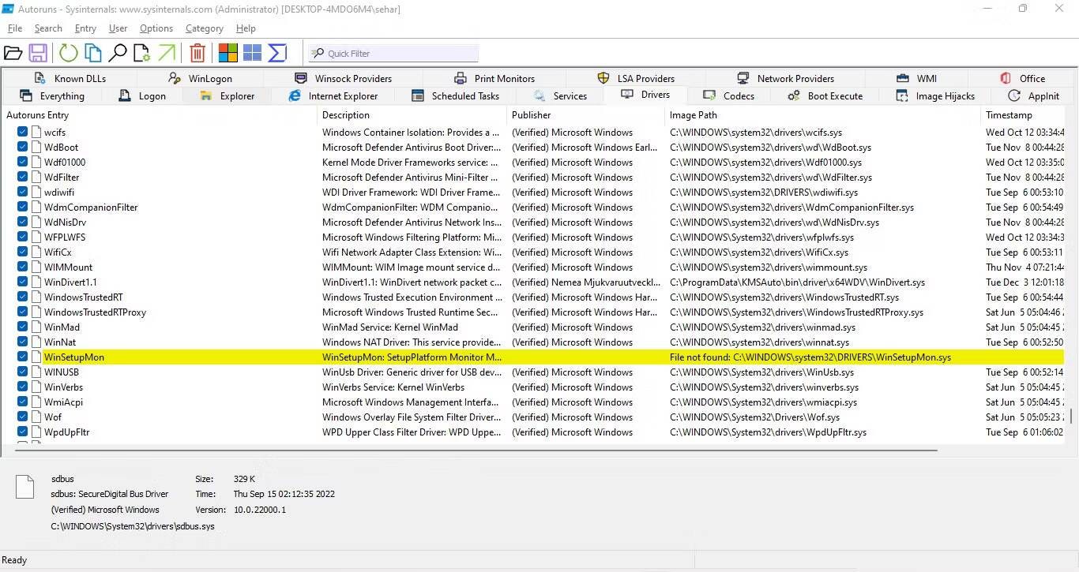
Task: Uncheck the WinDivert1.1 entry
Action: (x=21, y=282)
